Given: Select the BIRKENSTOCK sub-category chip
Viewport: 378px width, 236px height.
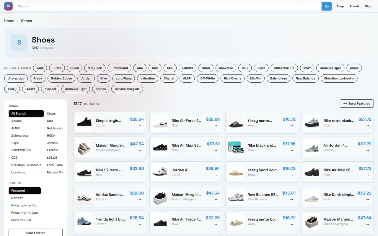Looking at the screenshot, I should [284, 68].
